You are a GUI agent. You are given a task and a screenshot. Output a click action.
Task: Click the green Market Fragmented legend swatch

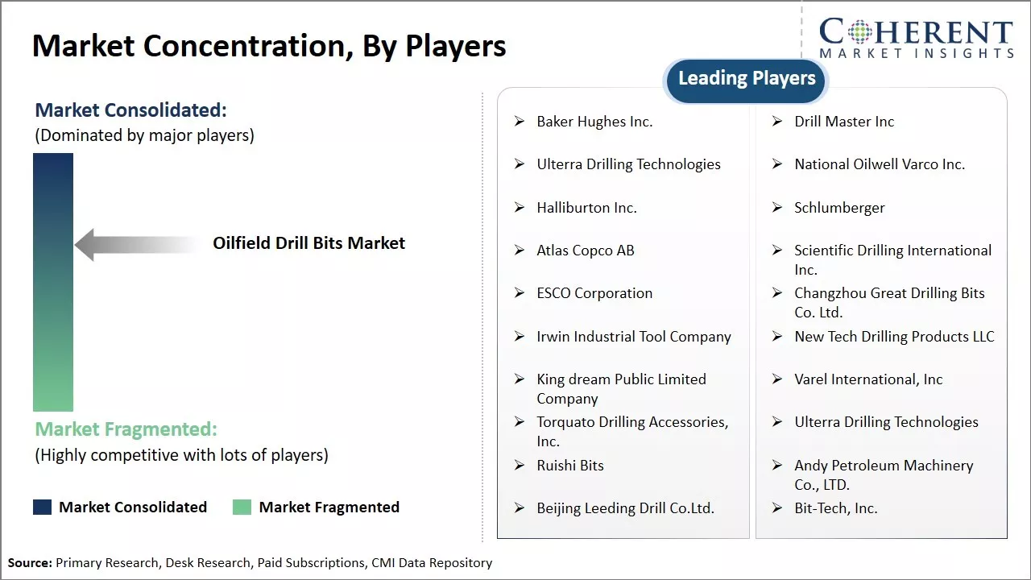pos(242,507)
